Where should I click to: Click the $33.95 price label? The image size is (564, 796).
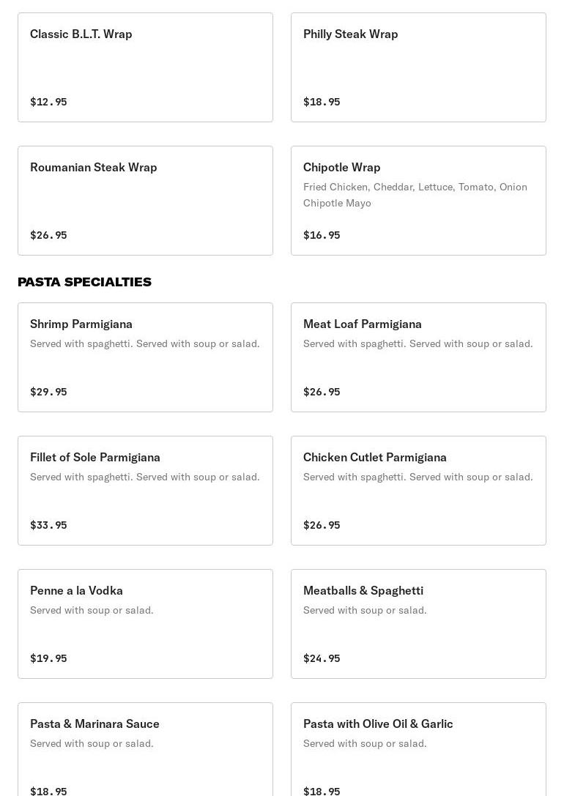click(x=48, y=525)
